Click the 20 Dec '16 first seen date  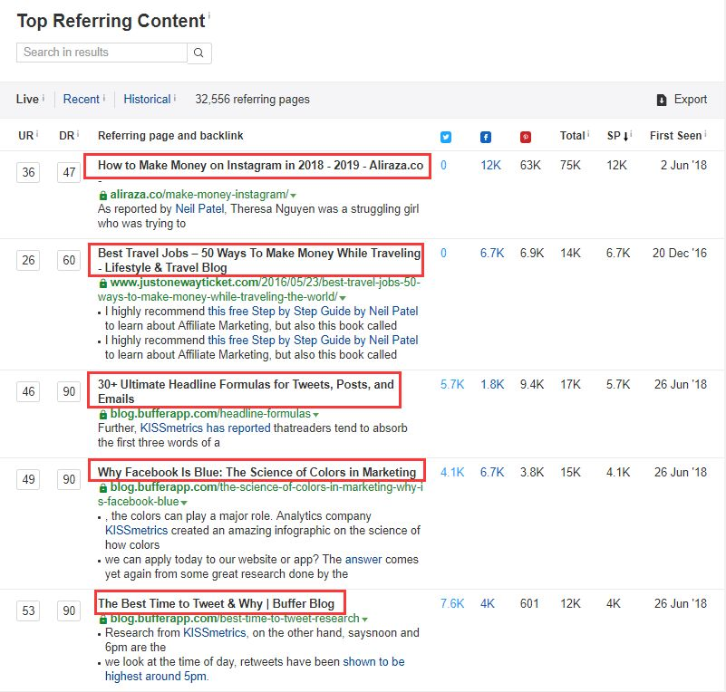point(680,254)
